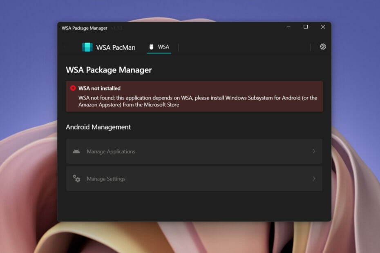
Task: Expand Manage Settings using its chevron
Action: coord(314,179)
